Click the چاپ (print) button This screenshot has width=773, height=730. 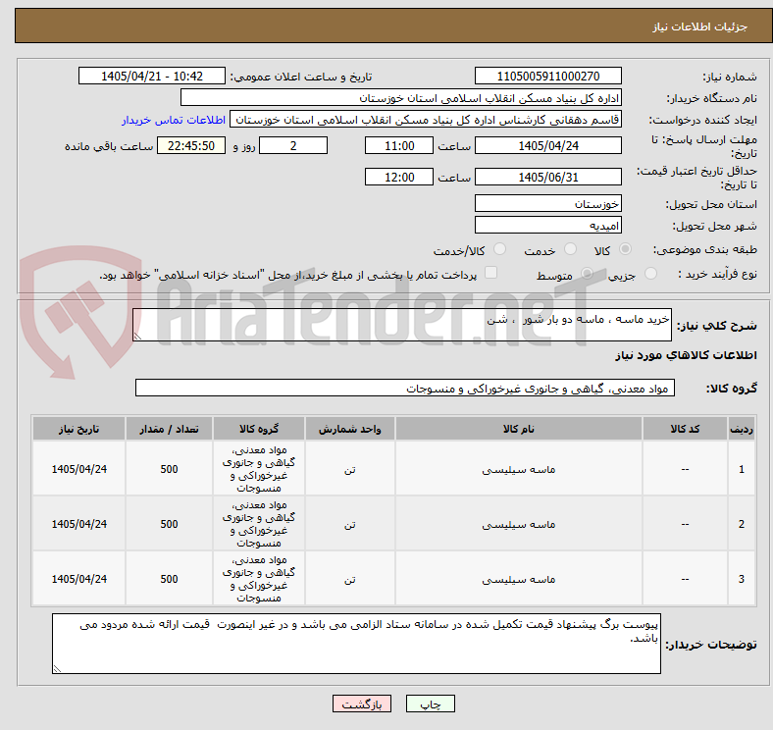[430, 704]
